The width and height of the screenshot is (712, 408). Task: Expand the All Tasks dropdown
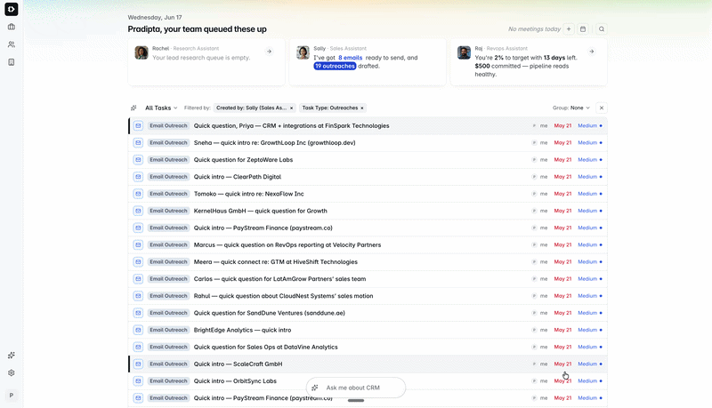161,108
